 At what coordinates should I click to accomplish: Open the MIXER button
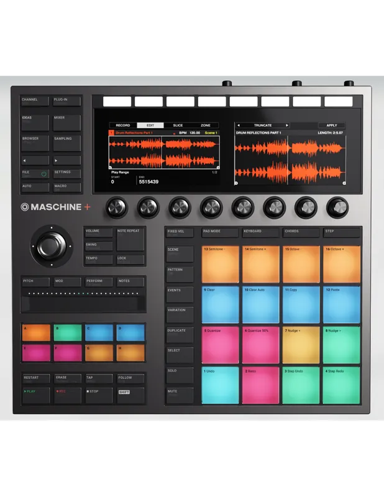coord(66,122)
